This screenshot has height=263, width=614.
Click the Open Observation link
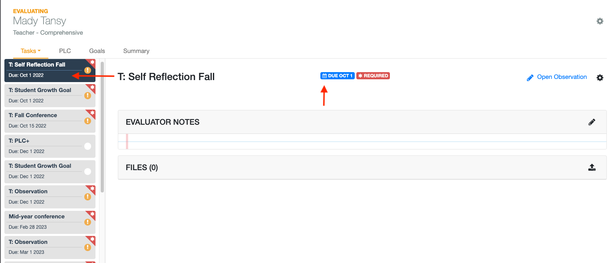pos(562,77)
